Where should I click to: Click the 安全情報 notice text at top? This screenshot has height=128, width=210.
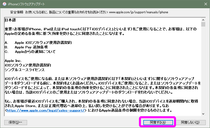(x=89, y=12)
